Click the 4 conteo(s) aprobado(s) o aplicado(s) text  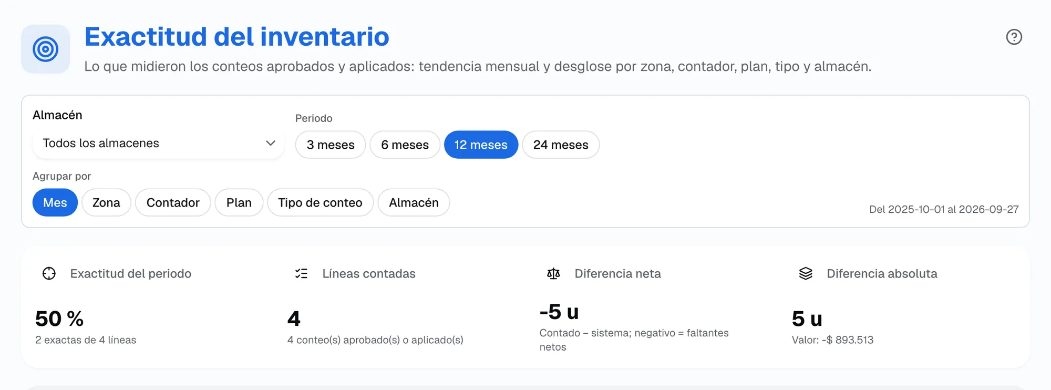(375, 340)
